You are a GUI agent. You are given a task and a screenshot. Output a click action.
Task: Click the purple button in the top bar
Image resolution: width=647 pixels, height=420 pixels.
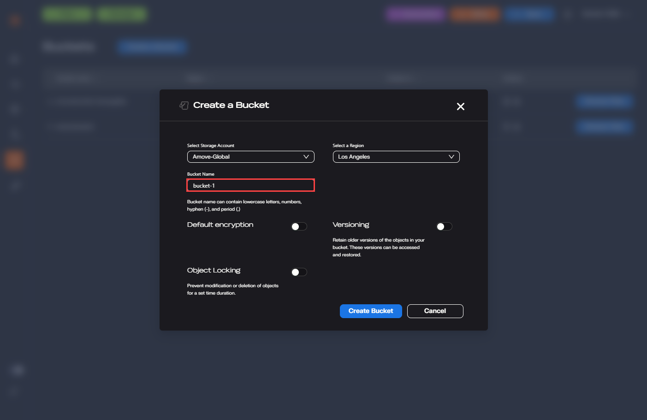point(416,14)
